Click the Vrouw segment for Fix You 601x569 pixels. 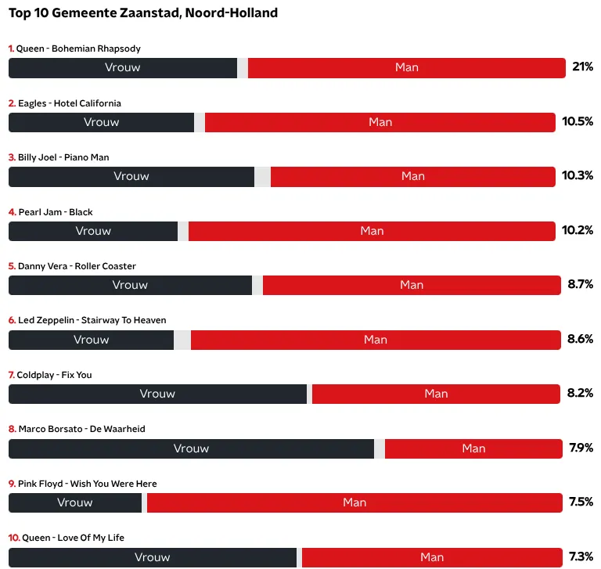coord(157,394)
